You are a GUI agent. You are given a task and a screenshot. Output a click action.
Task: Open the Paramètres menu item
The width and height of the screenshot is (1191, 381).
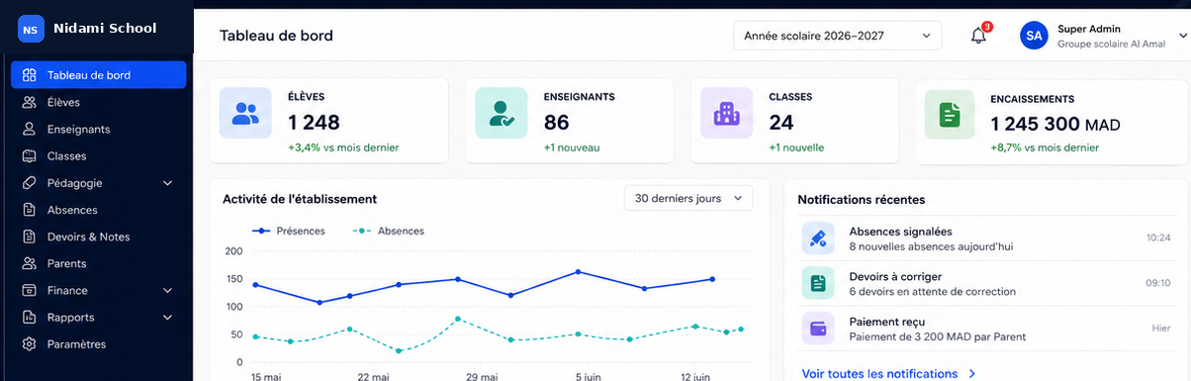[98, 344]
